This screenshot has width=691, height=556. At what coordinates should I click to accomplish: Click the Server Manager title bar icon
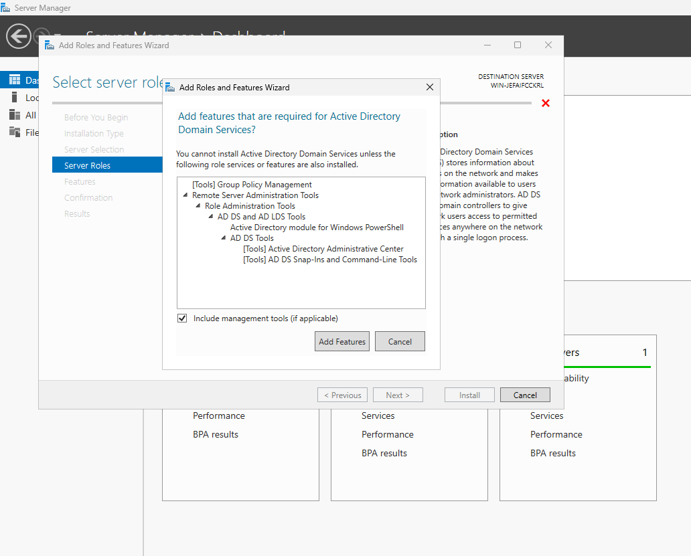5,7
